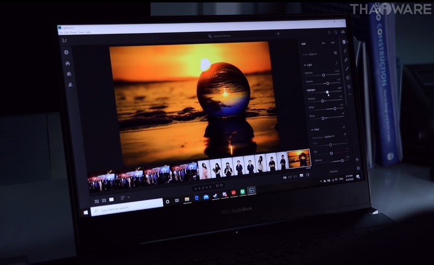This screenshot has width=434, height=265.
Task: Click the Windows Start button
Action: pos(86,212)
